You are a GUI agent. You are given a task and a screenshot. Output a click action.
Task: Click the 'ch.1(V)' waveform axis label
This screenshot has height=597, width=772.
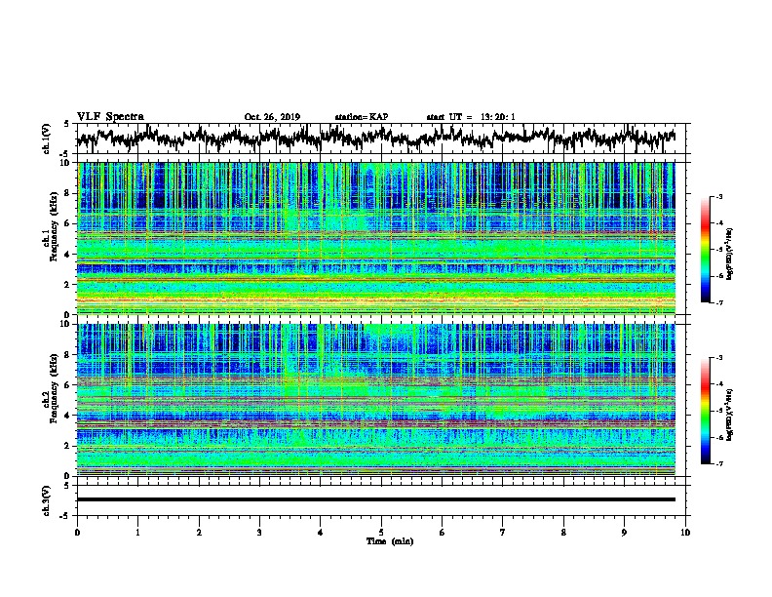[x=46, y=139]
